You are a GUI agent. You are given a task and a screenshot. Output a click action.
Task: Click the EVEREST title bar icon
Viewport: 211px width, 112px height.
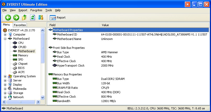point(4,4)
